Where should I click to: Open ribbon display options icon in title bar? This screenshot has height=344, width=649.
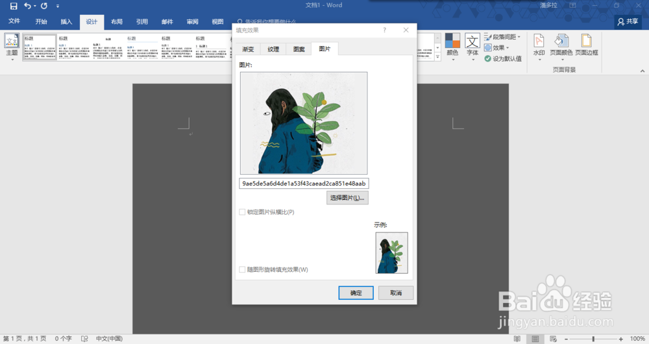click(572, 5)
